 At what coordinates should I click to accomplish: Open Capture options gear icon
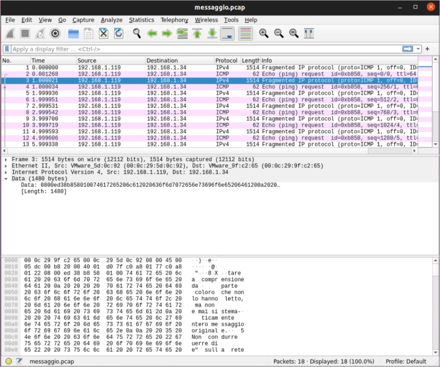click(x=55, y=33)
